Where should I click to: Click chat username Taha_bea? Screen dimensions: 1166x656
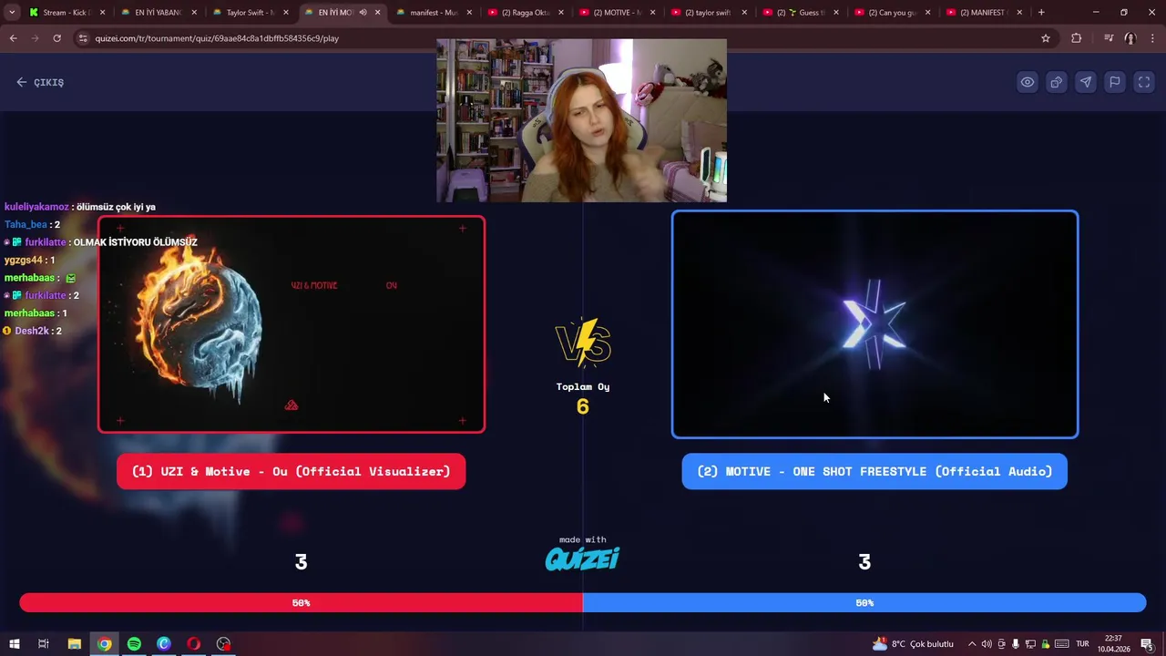click(26, 224)
